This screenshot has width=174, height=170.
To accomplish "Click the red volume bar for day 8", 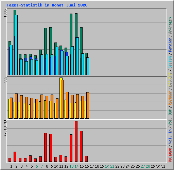I will coord(46,147).
